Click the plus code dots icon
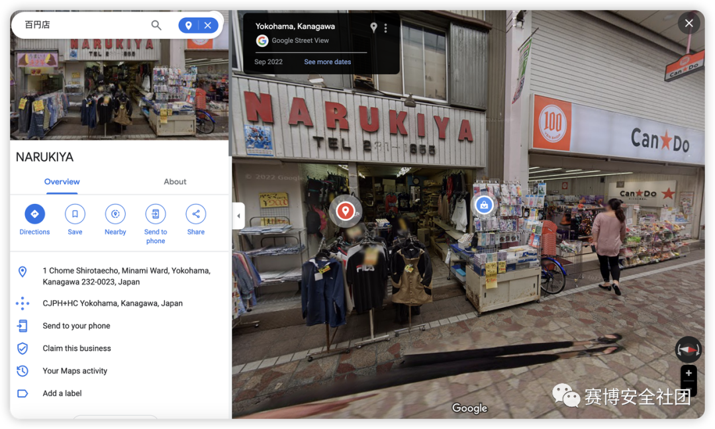Screen dimensions: 715x429 pos(23,303)
